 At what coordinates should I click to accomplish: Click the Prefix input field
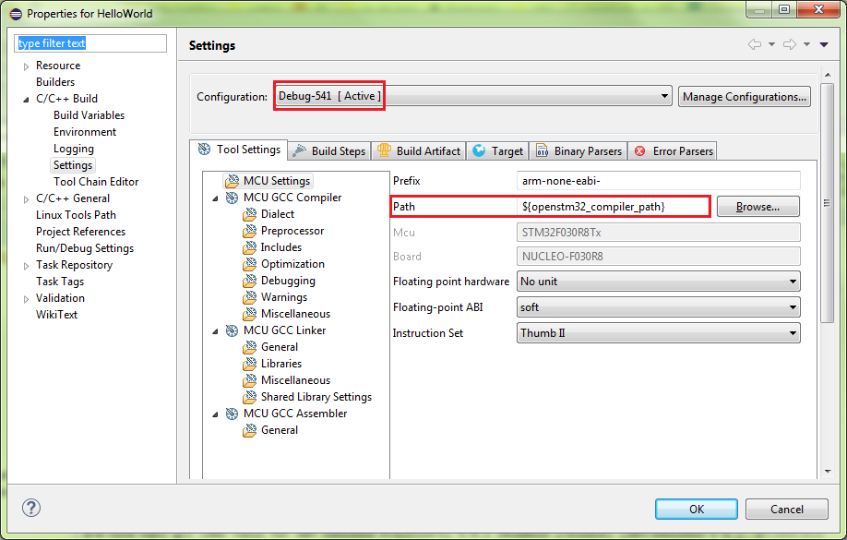(659, 181)
